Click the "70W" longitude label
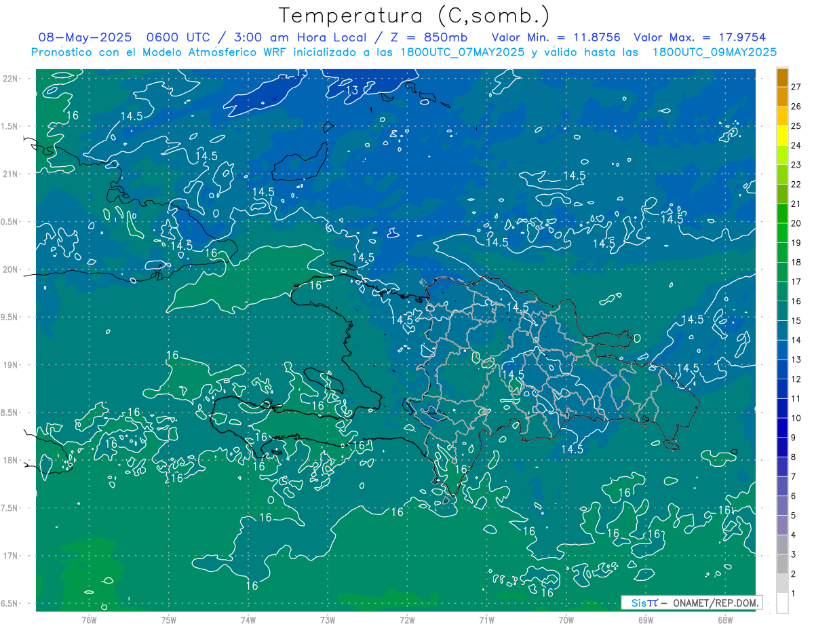The width and height of the screenshot is (814, 629). (x=566, y=620)
